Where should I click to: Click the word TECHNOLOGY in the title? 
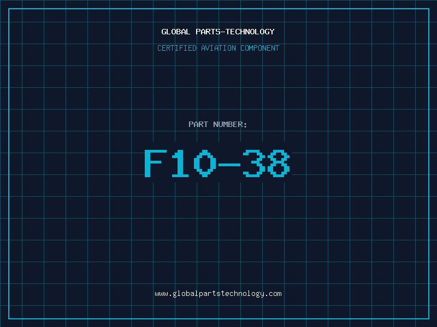(x=250, y=32)
